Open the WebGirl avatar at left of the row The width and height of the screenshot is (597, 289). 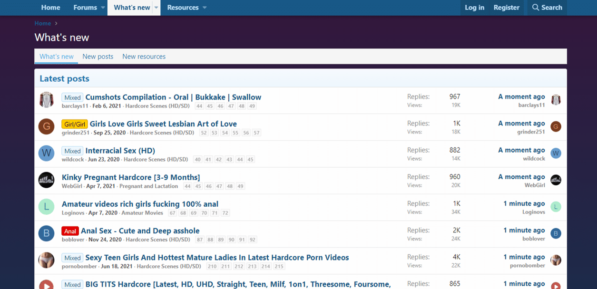(x=46, y=180)
